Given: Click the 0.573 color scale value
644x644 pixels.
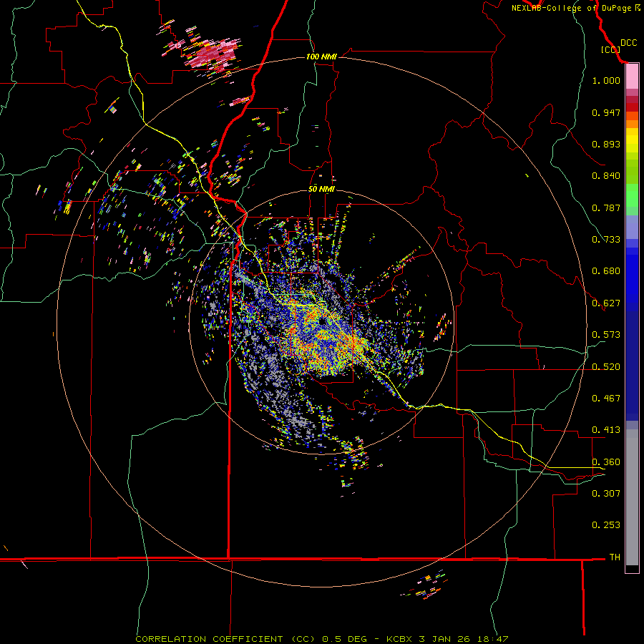Looking at the screenshot, I should click(606, 335).
